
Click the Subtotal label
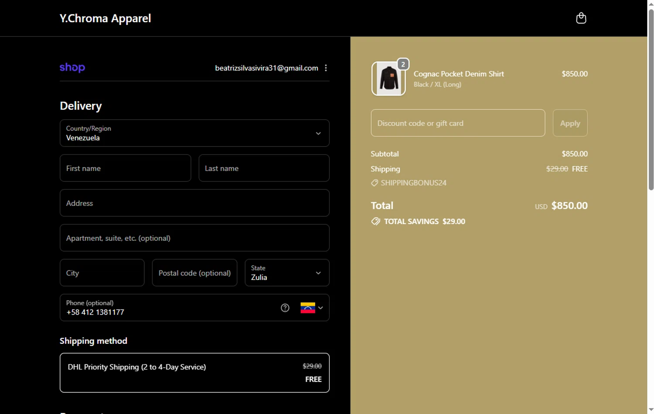click(x=385, y=154)
